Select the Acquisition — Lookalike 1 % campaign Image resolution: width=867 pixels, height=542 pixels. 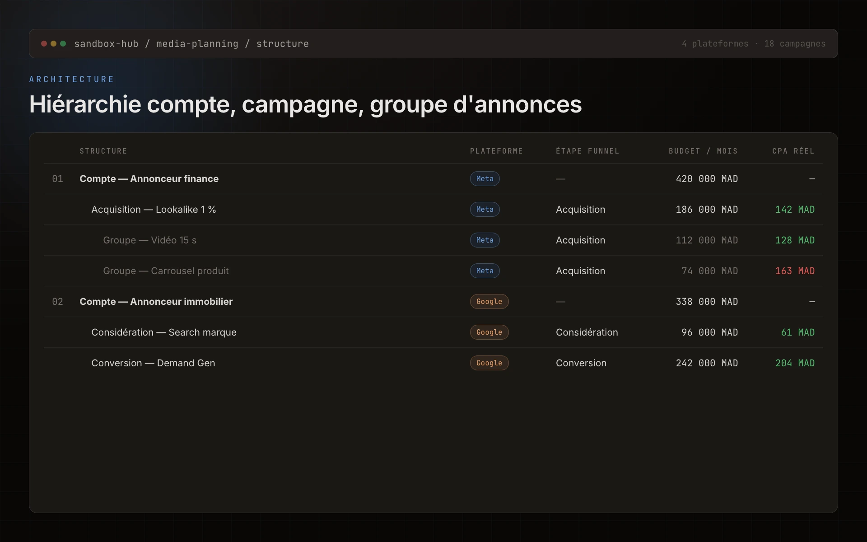(433, 210)
